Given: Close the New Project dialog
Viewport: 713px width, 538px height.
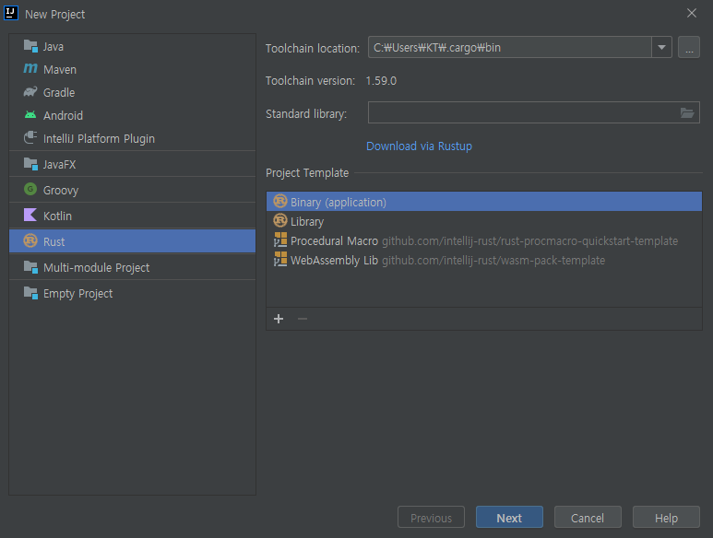Looking at the screenshot, I should [x=692, y=13].
